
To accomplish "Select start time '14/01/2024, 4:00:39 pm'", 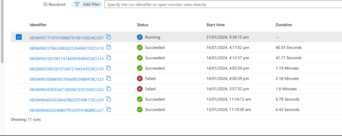I will point(228,78).
